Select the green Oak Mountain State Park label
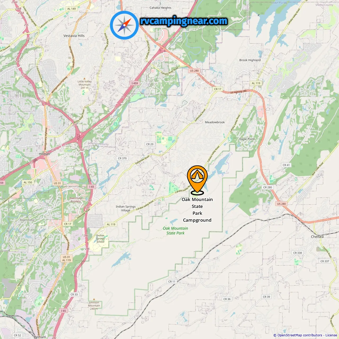This screenshot has width=339, height=339. click(175, 231)
